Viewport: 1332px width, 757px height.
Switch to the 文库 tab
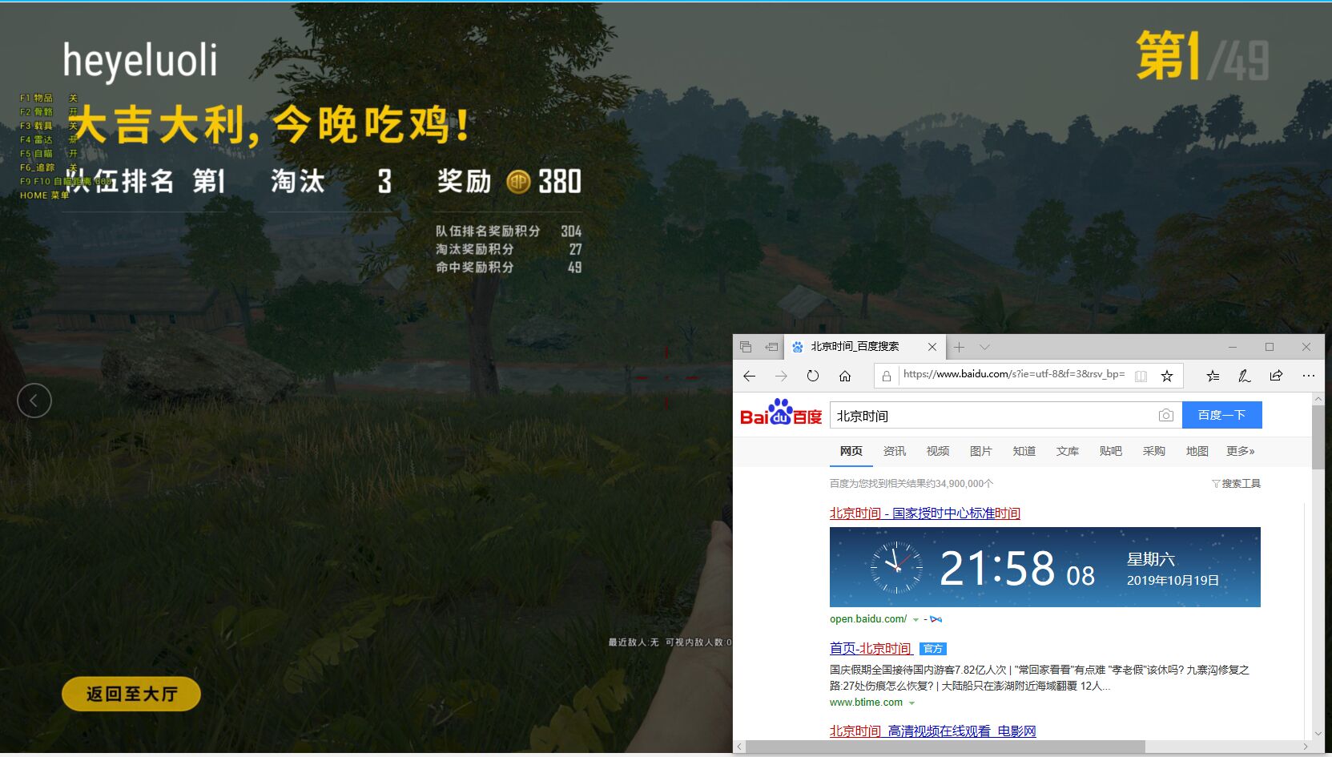1067,451
